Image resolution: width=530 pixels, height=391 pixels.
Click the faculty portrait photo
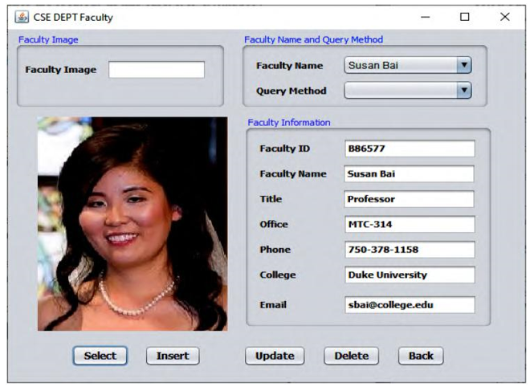coord(132,224)
